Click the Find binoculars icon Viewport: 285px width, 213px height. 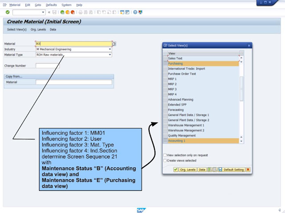click(85, 12)
